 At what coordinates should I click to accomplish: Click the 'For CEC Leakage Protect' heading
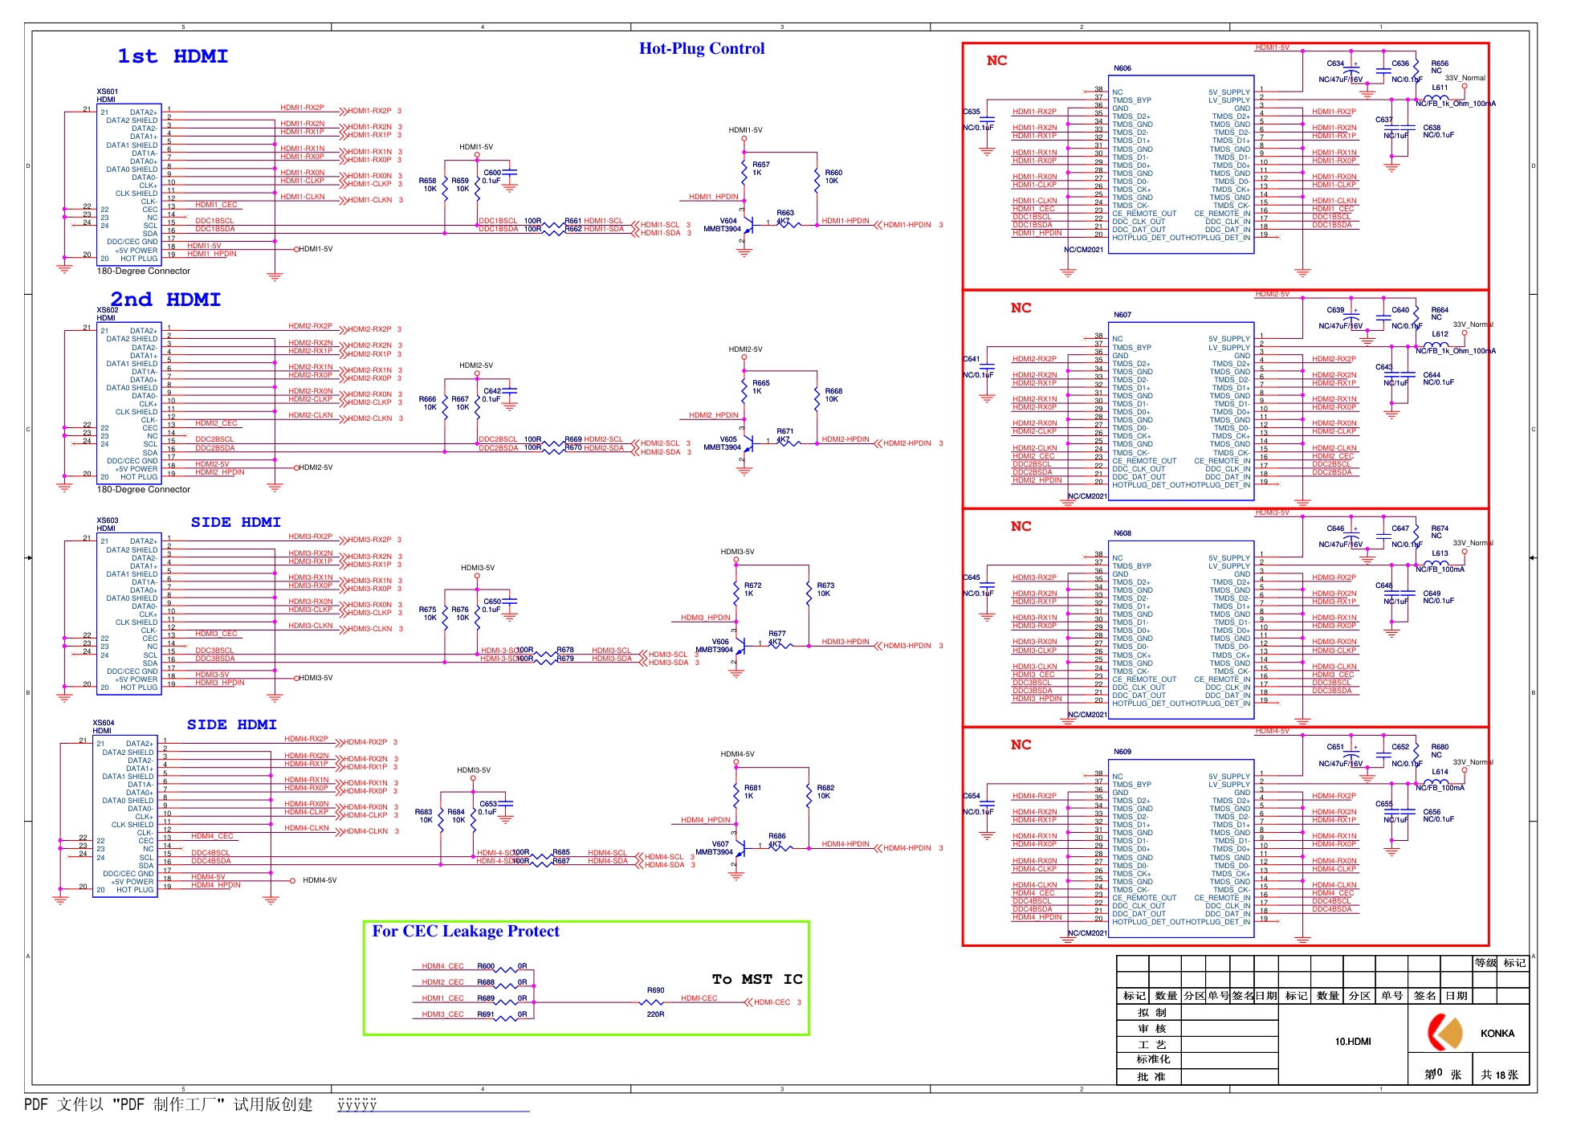(466, 931)
